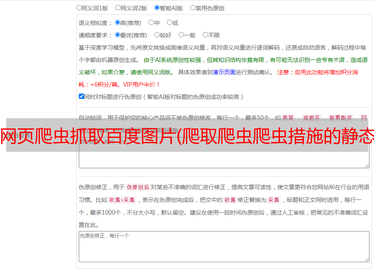
Task: Grab resize handle of 伪原创修正 text area
Action: coord(367,259)
